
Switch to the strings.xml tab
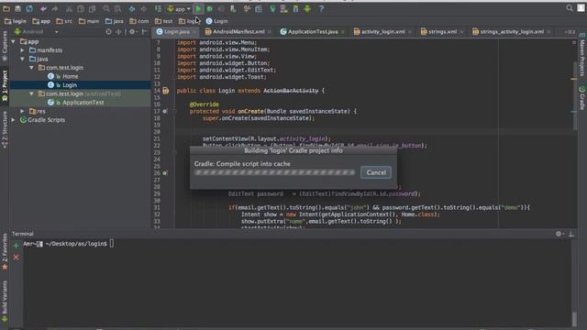(x=442, y=32)
